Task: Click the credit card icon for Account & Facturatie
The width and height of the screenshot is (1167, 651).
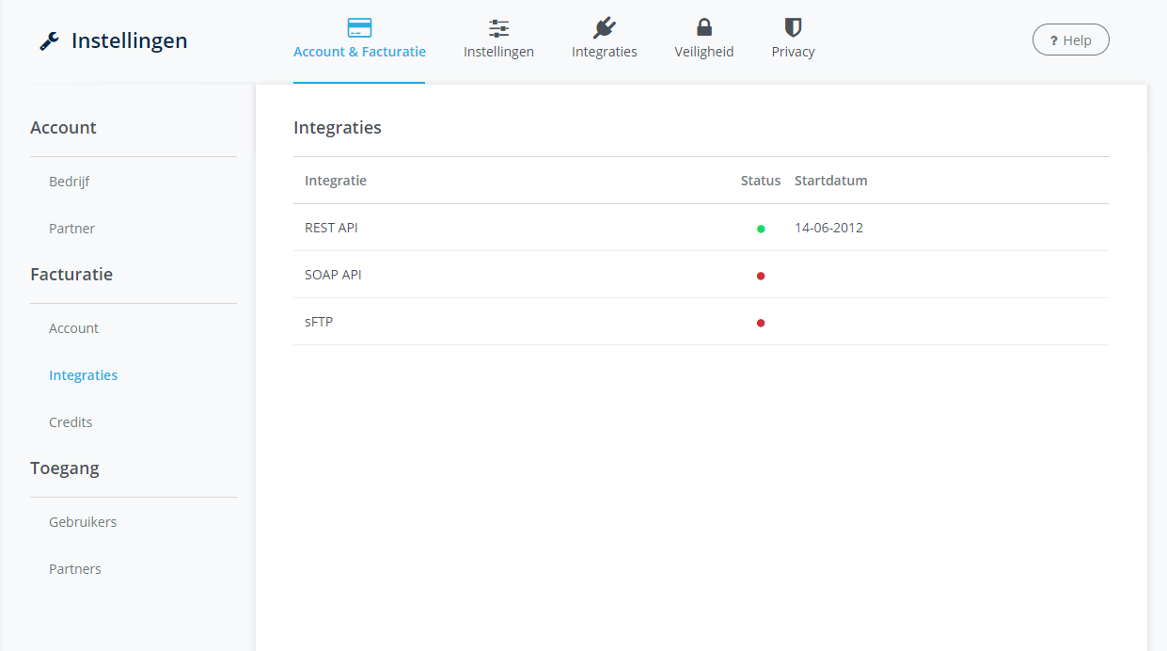Action: click(359, 27)
